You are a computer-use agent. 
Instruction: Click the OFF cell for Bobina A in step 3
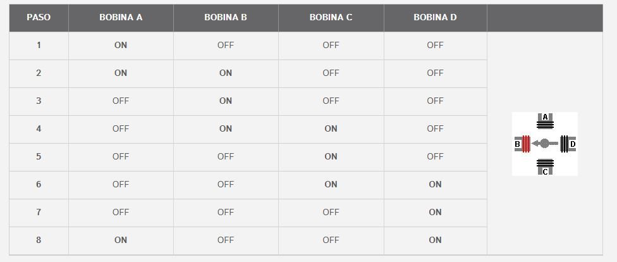coord(121,101)
